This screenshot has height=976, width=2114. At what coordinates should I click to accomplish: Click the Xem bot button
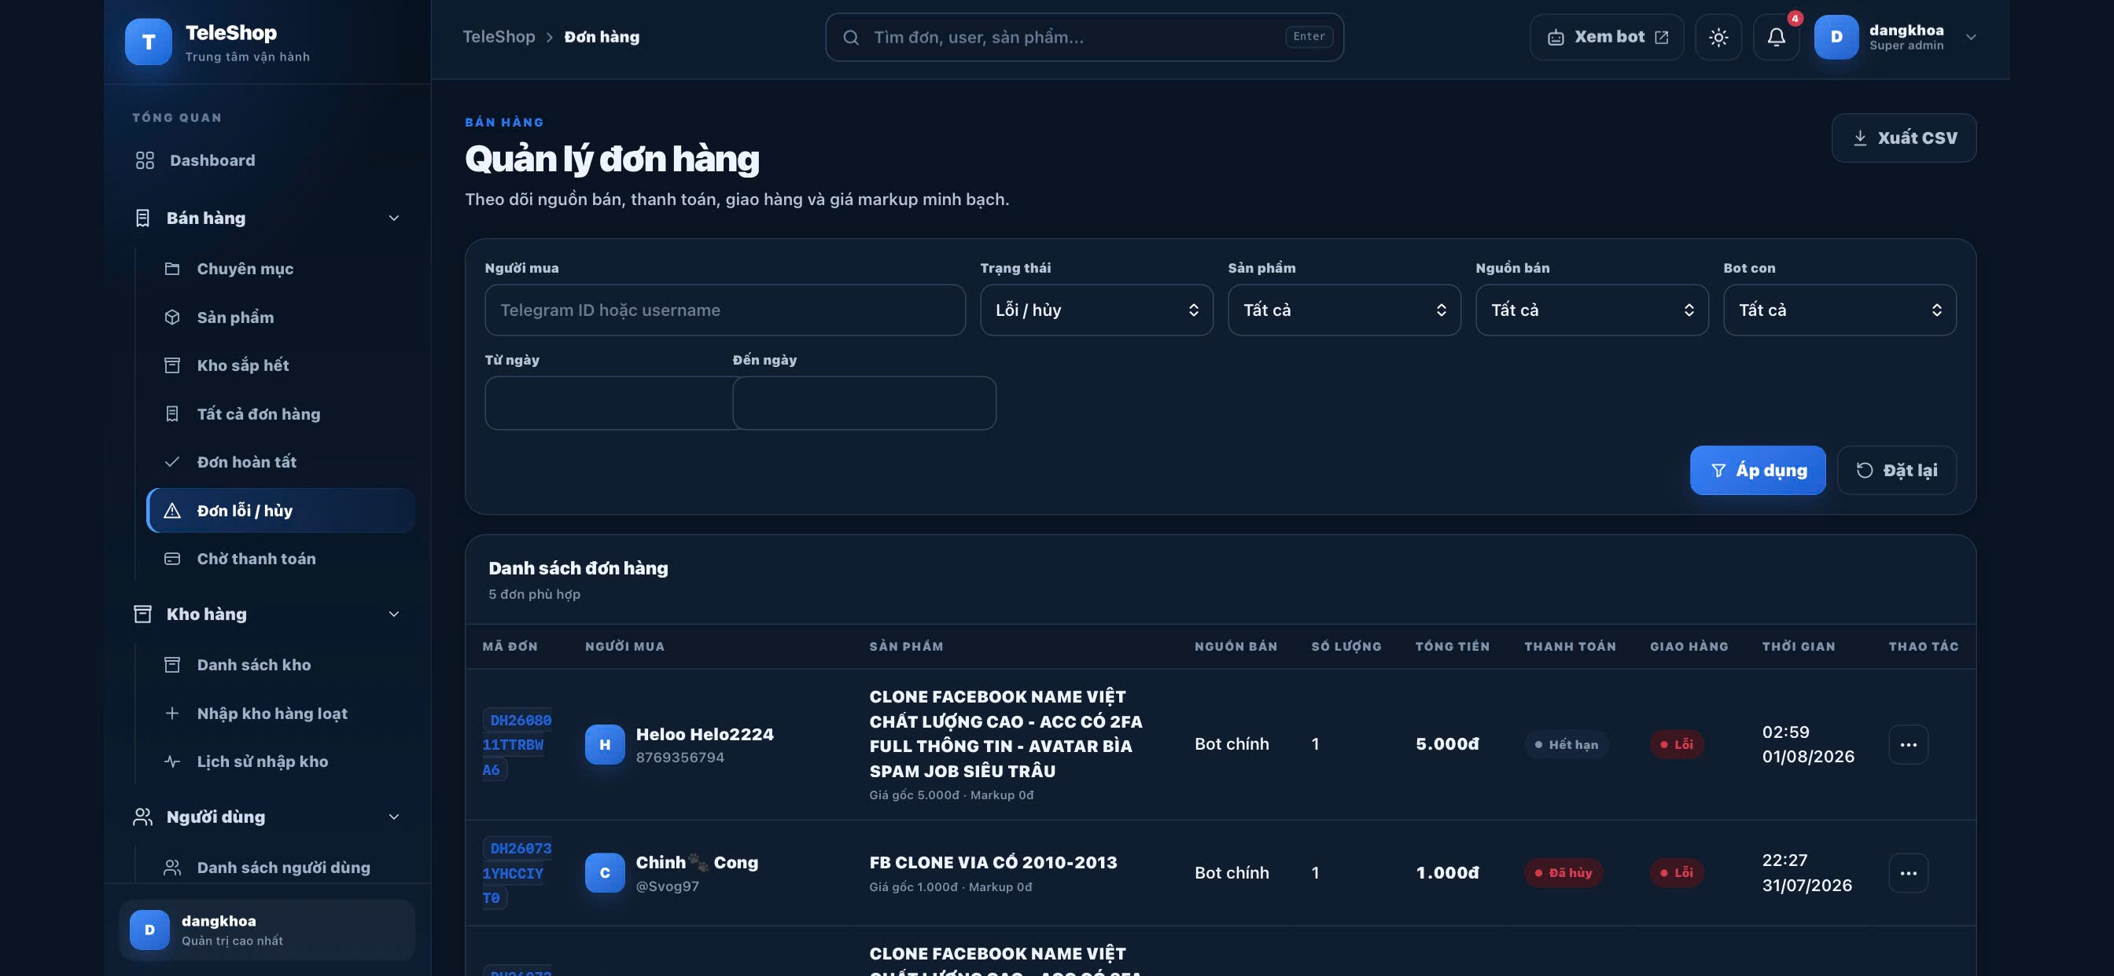[1607, 37]
